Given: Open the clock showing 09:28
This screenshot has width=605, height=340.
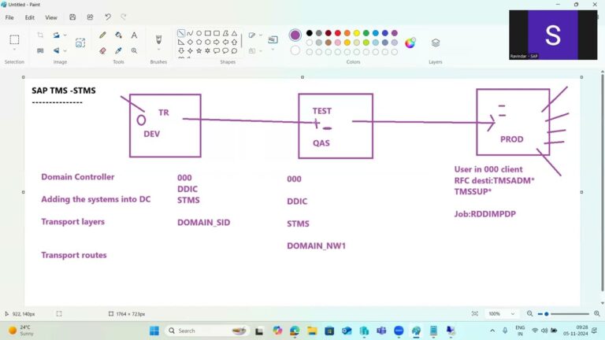Looking at the screenshot, I should (575, 331).
